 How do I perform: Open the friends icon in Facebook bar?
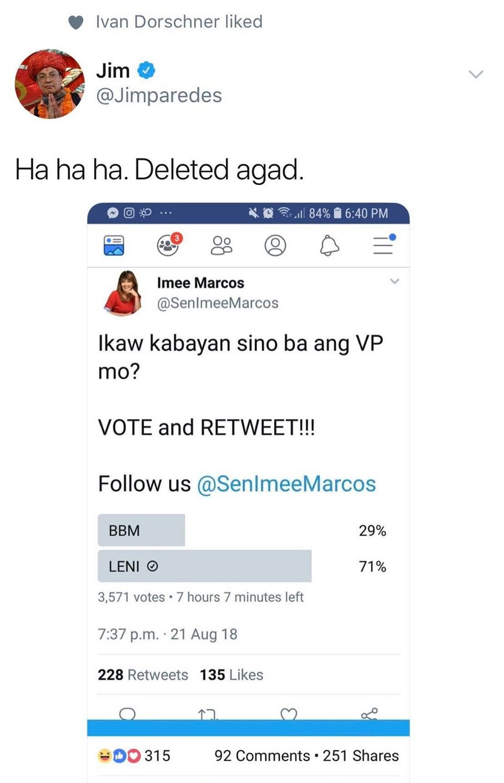point(221,245)
